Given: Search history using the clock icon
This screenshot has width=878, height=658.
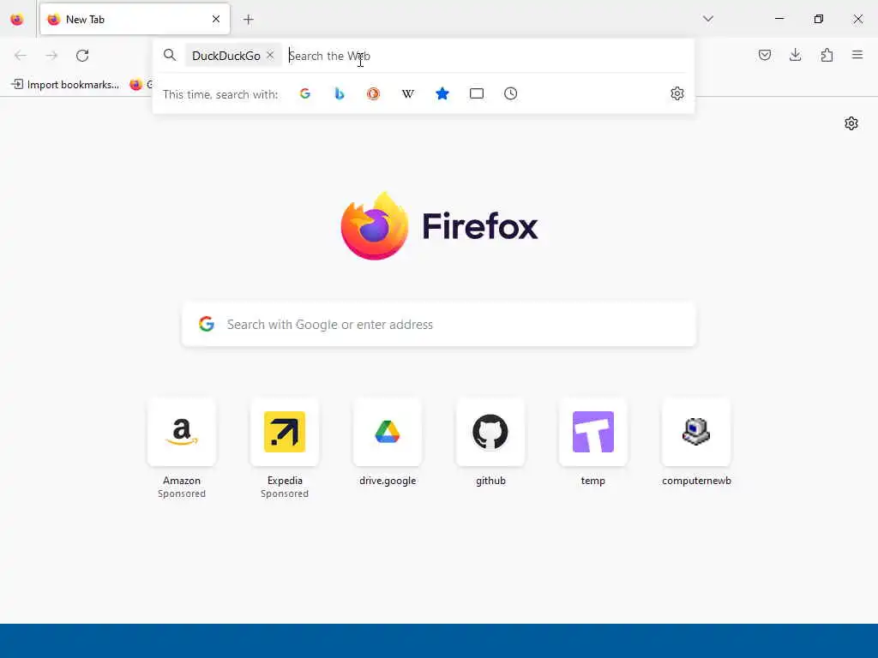Looking at the screenshot, I should (x=511, y=94).
